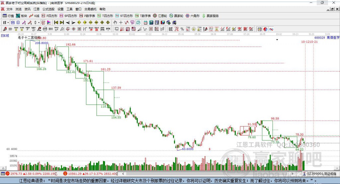Click the table icon in the status bar
The height and width of the screenshot is (184, 340).
point(3,174)
